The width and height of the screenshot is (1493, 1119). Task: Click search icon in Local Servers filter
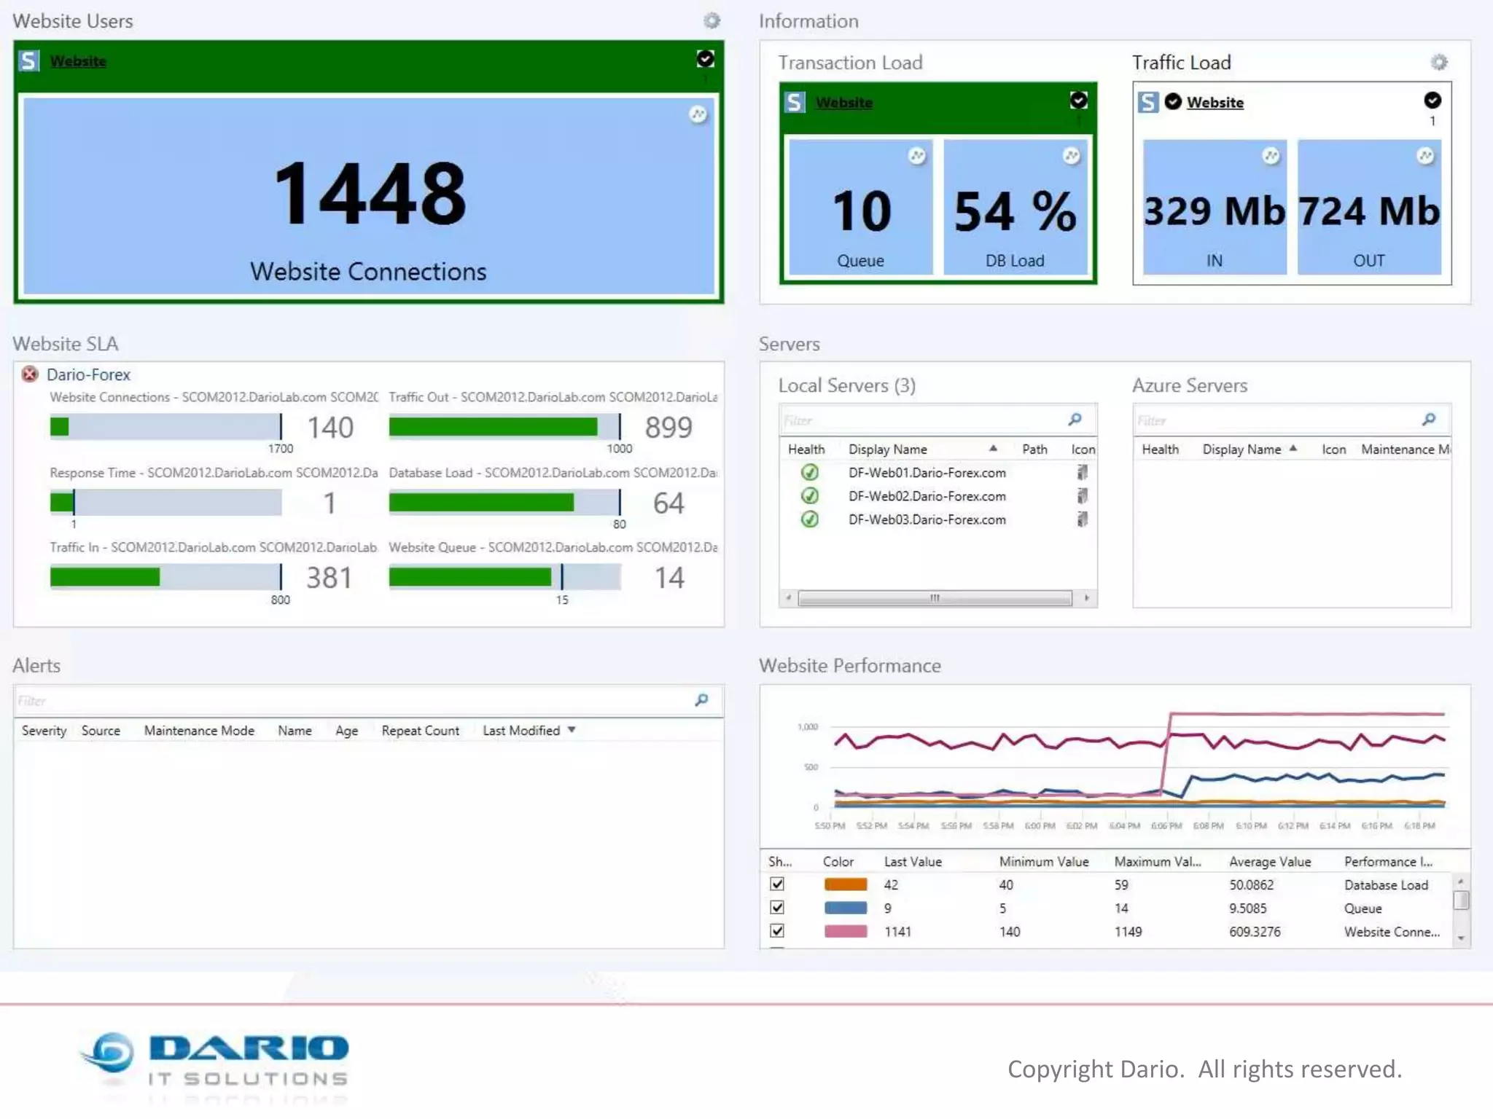[1075, 420]
